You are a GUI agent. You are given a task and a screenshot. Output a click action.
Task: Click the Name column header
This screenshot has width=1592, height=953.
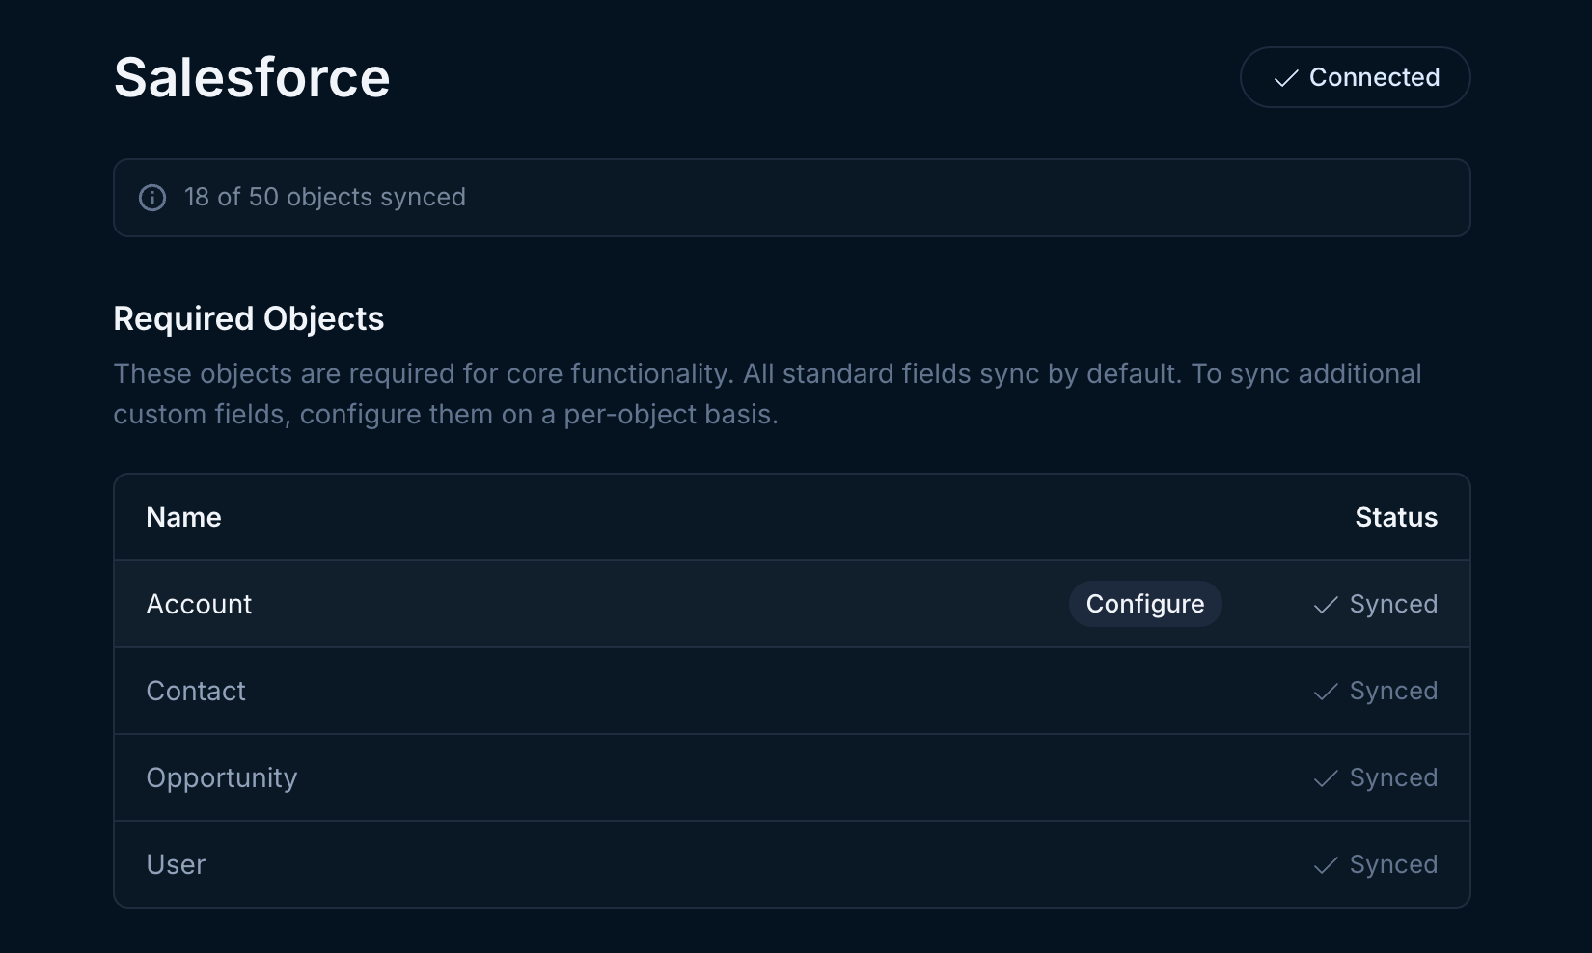[x=182, y=517]
